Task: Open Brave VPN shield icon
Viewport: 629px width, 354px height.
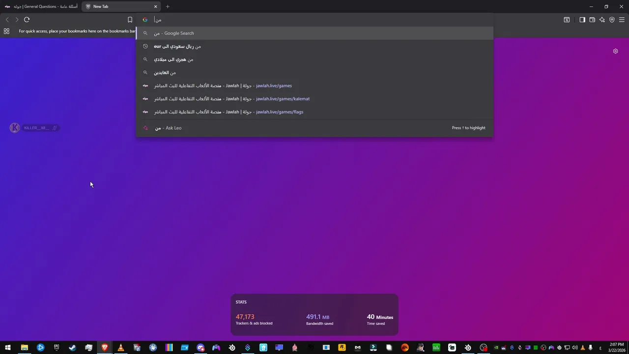Action: click(612, 20)
